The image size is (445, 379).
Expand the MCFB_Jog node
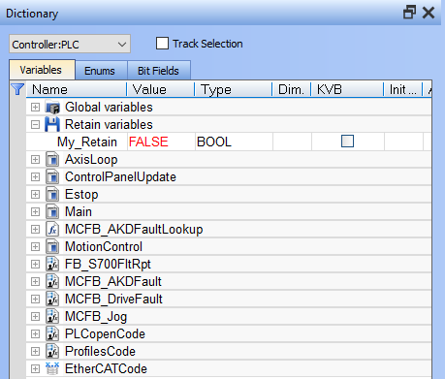pos(35,317)
